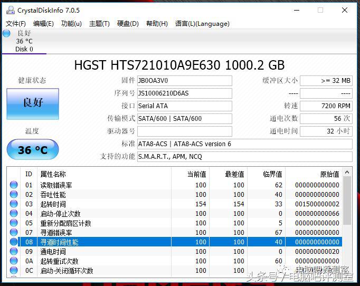Click the rotation rate field 7200 RPM
This screenshot has width=360, height=286.
tap(326, 106)
